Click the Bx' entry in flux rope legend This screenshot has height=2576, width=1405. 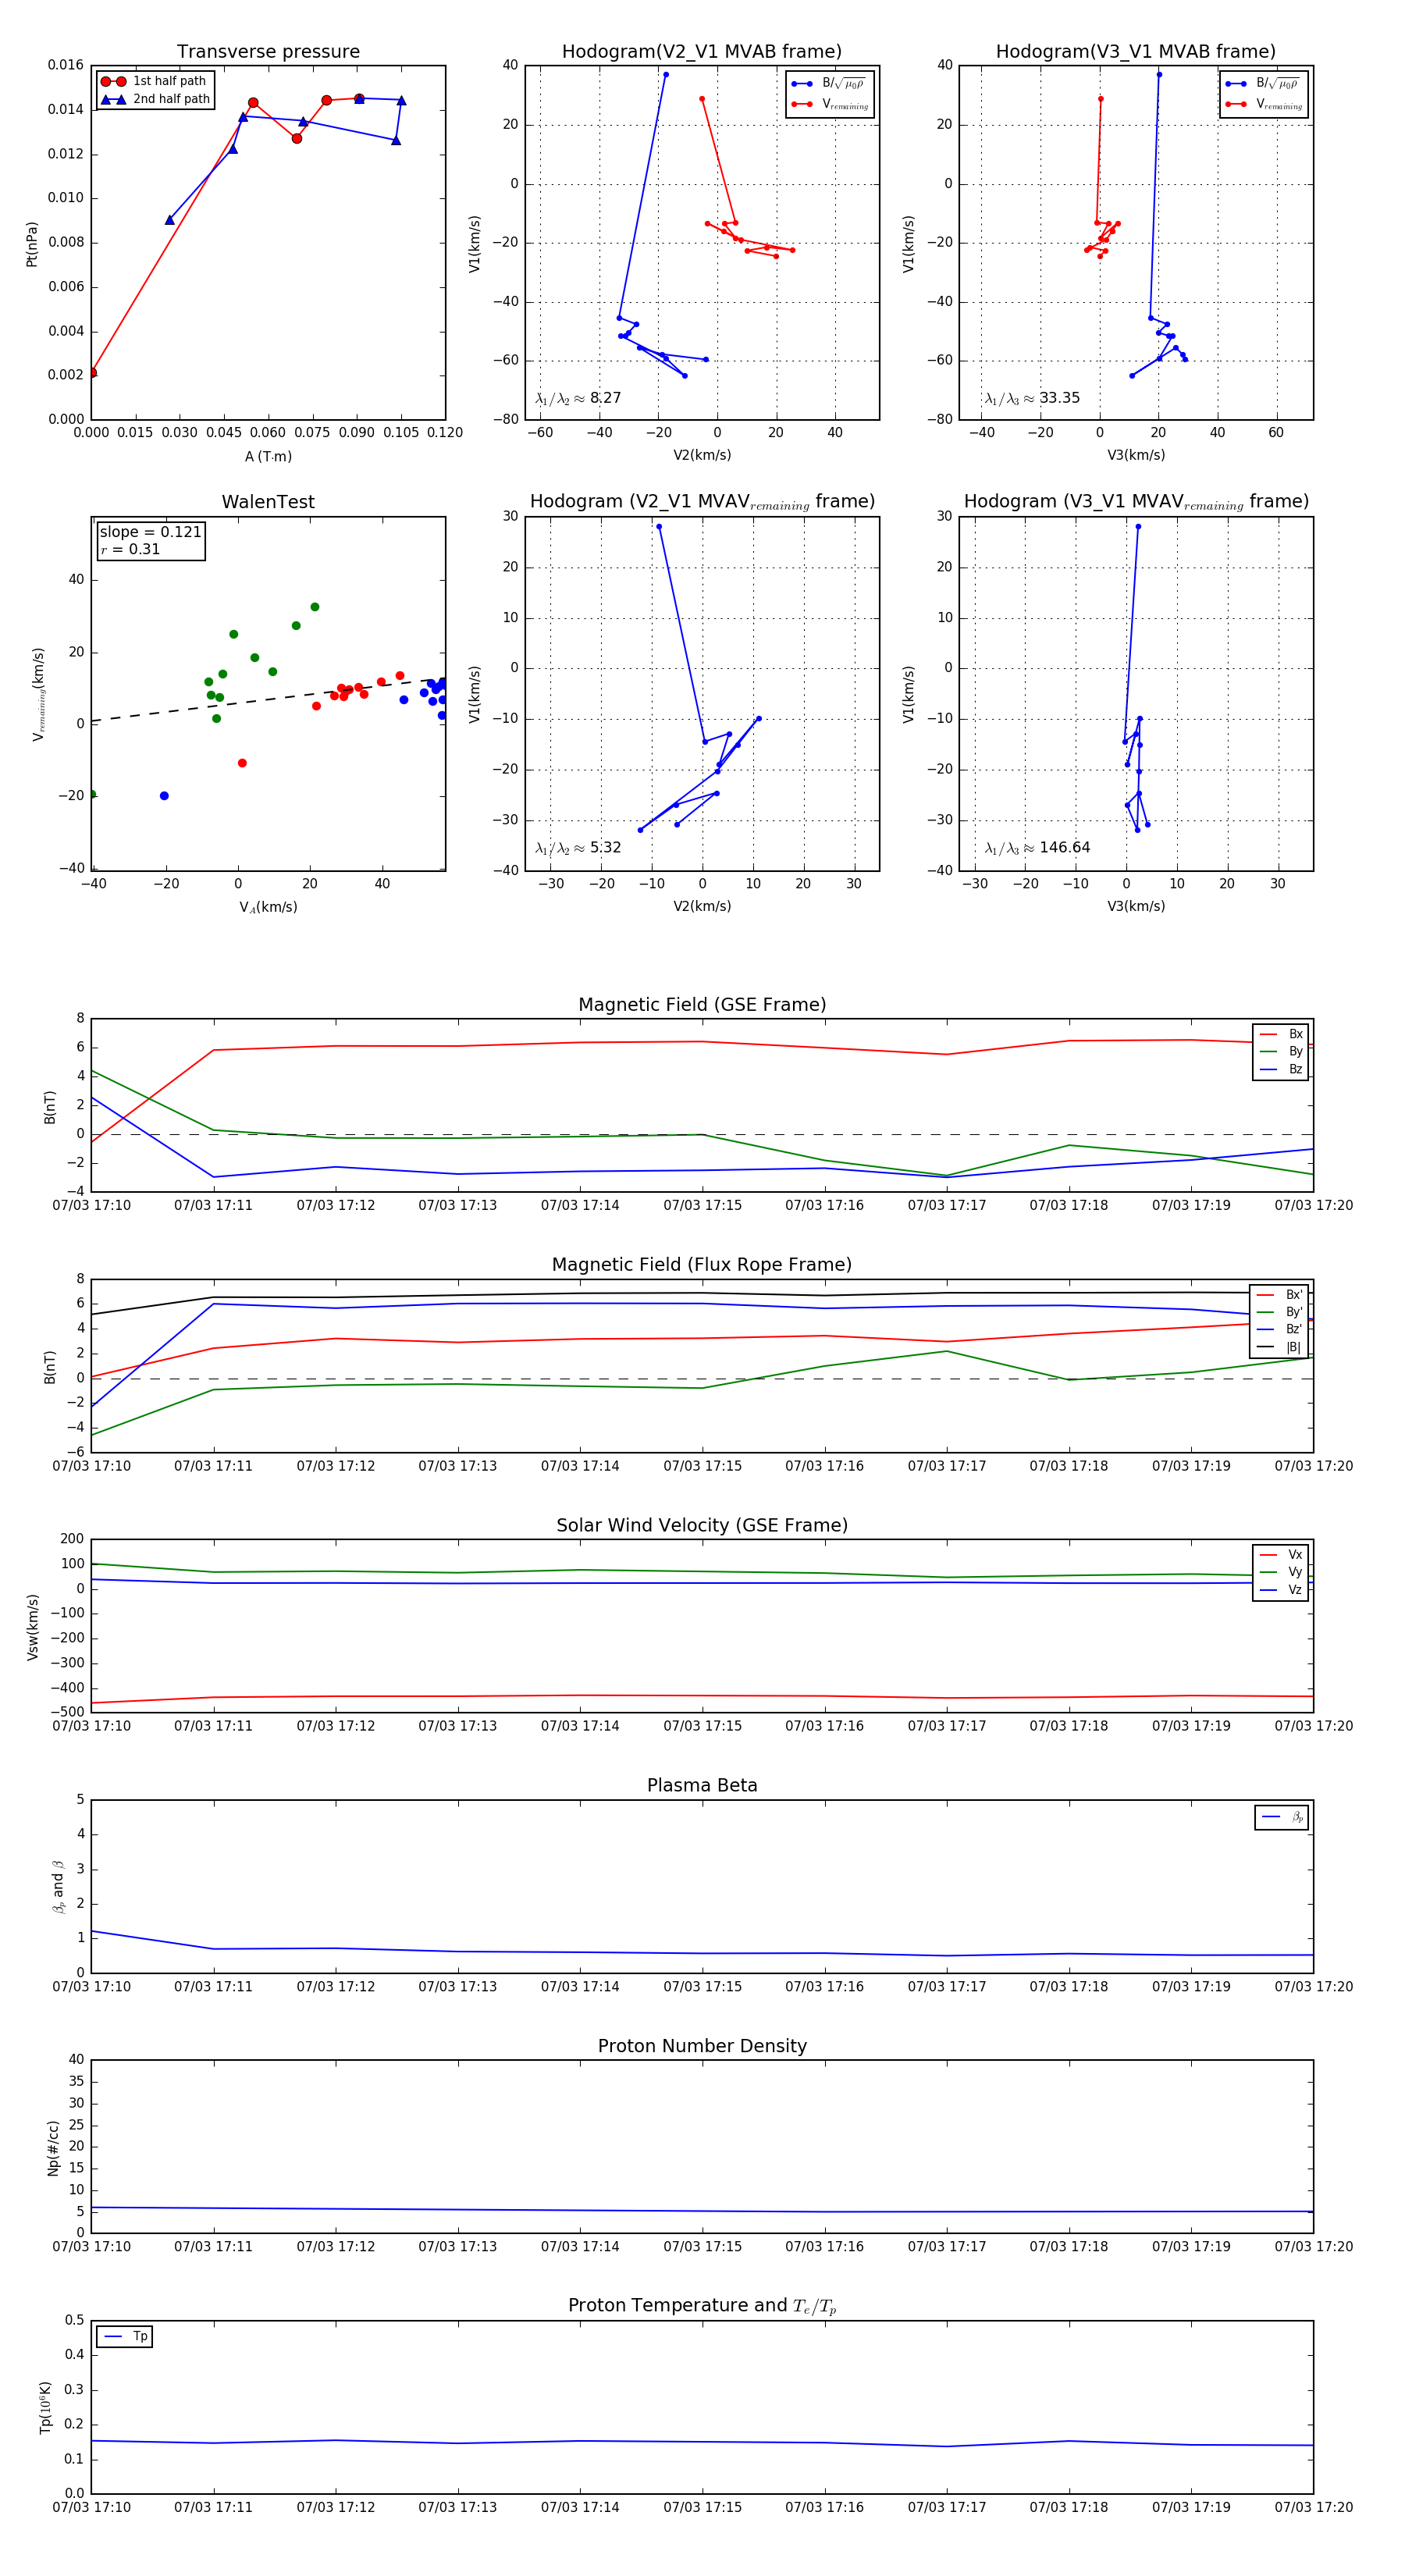click(1279, 1295)
